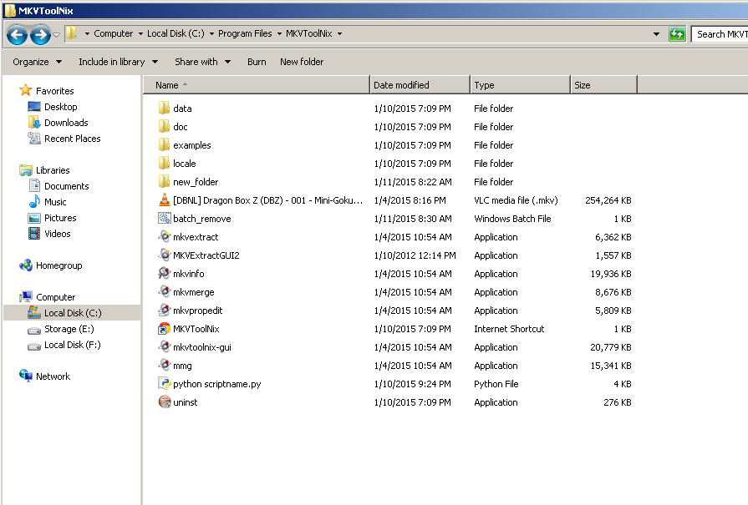Select the examples folder icon

164,145
